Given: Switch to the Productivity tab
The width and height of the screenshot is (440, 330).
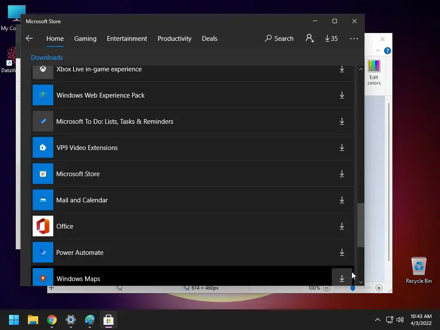Looking at the screenshot, I should coord(174,38).
